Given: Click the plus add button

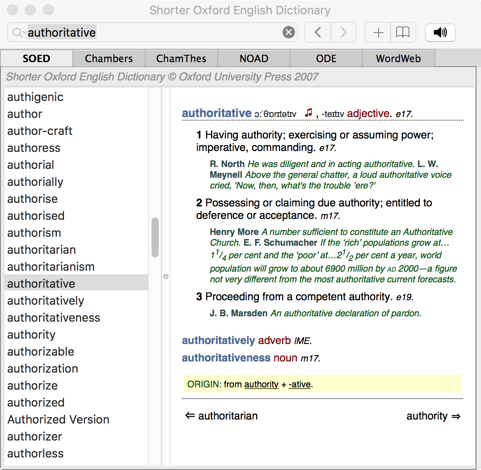Looking at the screenshot, I should [x=378, y=32].
